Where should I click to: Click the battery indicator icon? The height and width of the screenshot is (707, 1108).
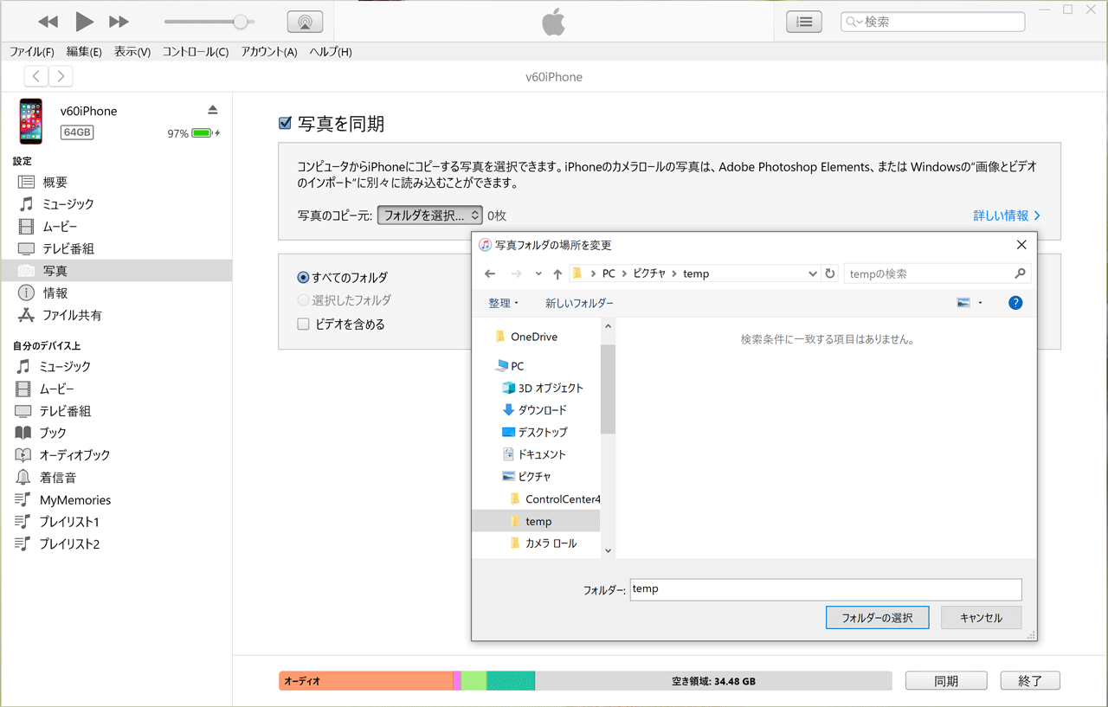coord(203,133)
